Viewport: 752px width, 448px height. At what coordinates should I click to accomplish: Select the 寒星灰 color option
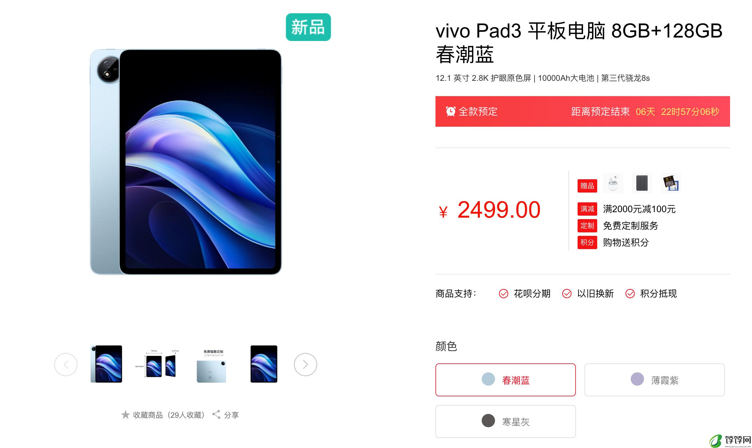[505, 421]
